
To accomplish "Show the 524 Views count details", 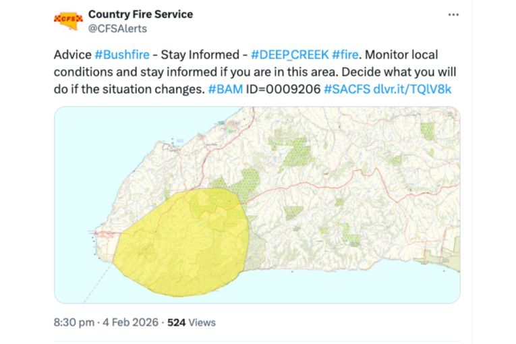I will pyautogui.click(x=191, y=322).
